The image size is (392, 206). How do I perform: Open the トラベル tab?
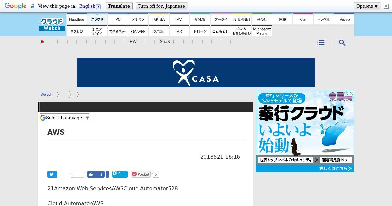(324, 19)
